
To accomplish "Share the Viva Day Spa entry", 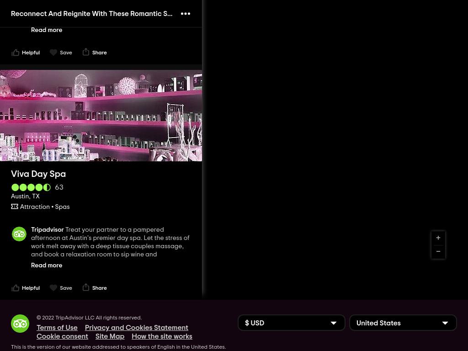I will (95, 288).
